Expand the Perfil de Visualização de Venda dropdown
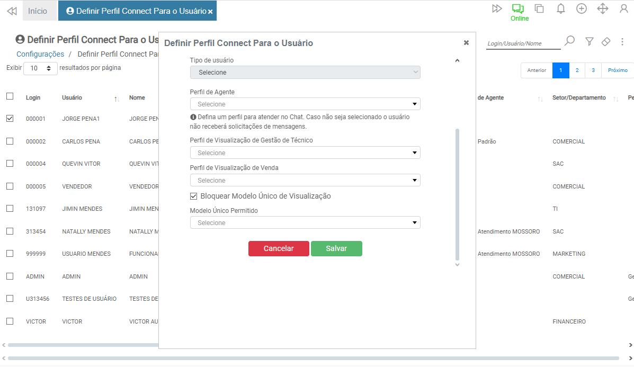The image size is (634, 367). [x=305, y=181]
